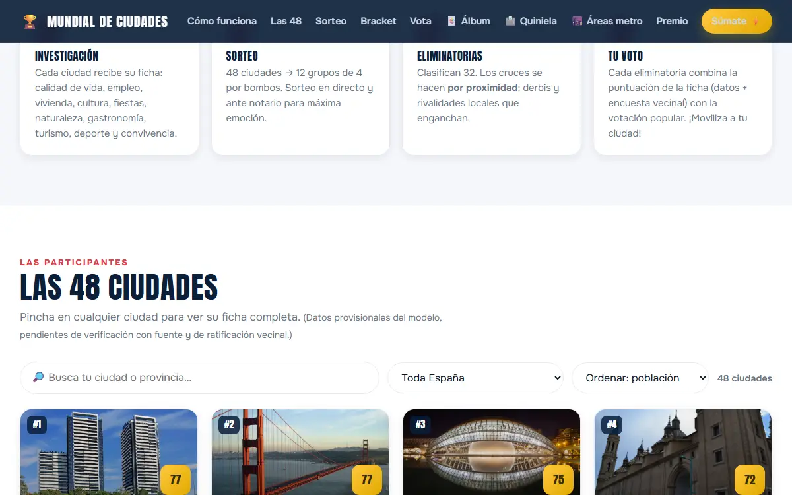This screenshot has width=792, height=495.
Task: Open the Ordenar: población sort dropdown
Action: coord(640,378)
